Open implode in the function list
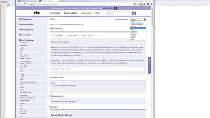The image size is (210, 118). pyautogui.click(x=22, y=103)
